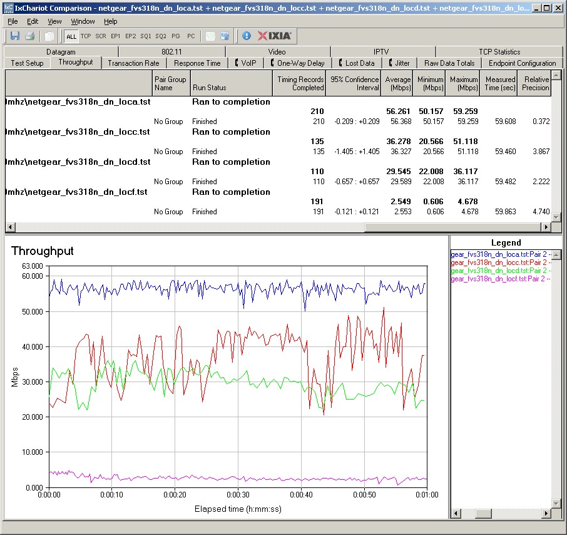Viewport: 567px width, 535px height.
Task: Switch to the TCP Statistics tab
Action: coord(499,52)
